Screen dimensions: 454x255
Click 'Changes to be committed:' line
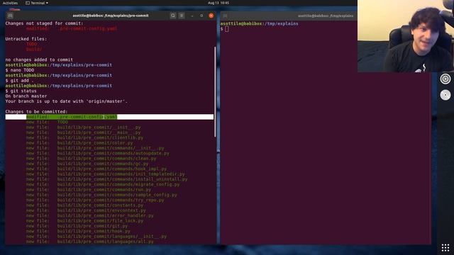coord(36,112)
